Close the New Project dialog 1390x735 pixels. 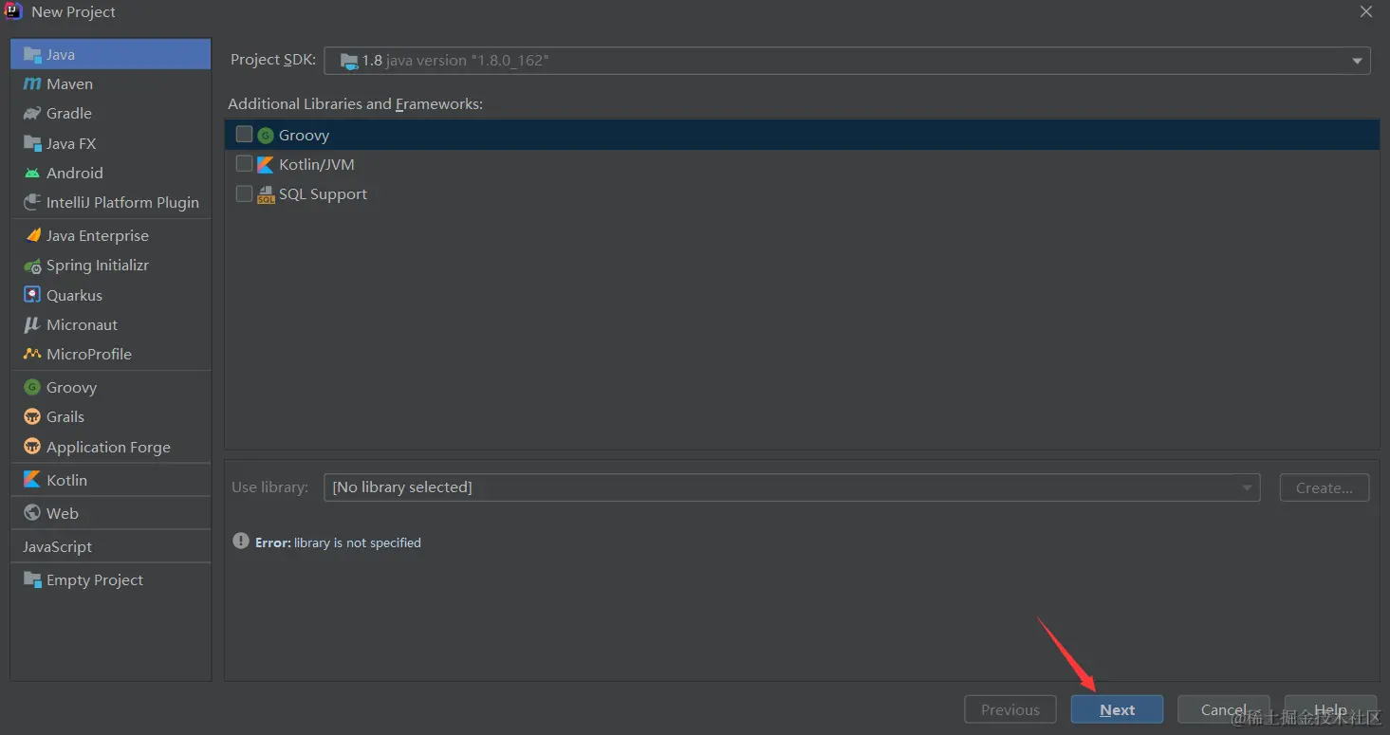click(x=1366, y=12)
